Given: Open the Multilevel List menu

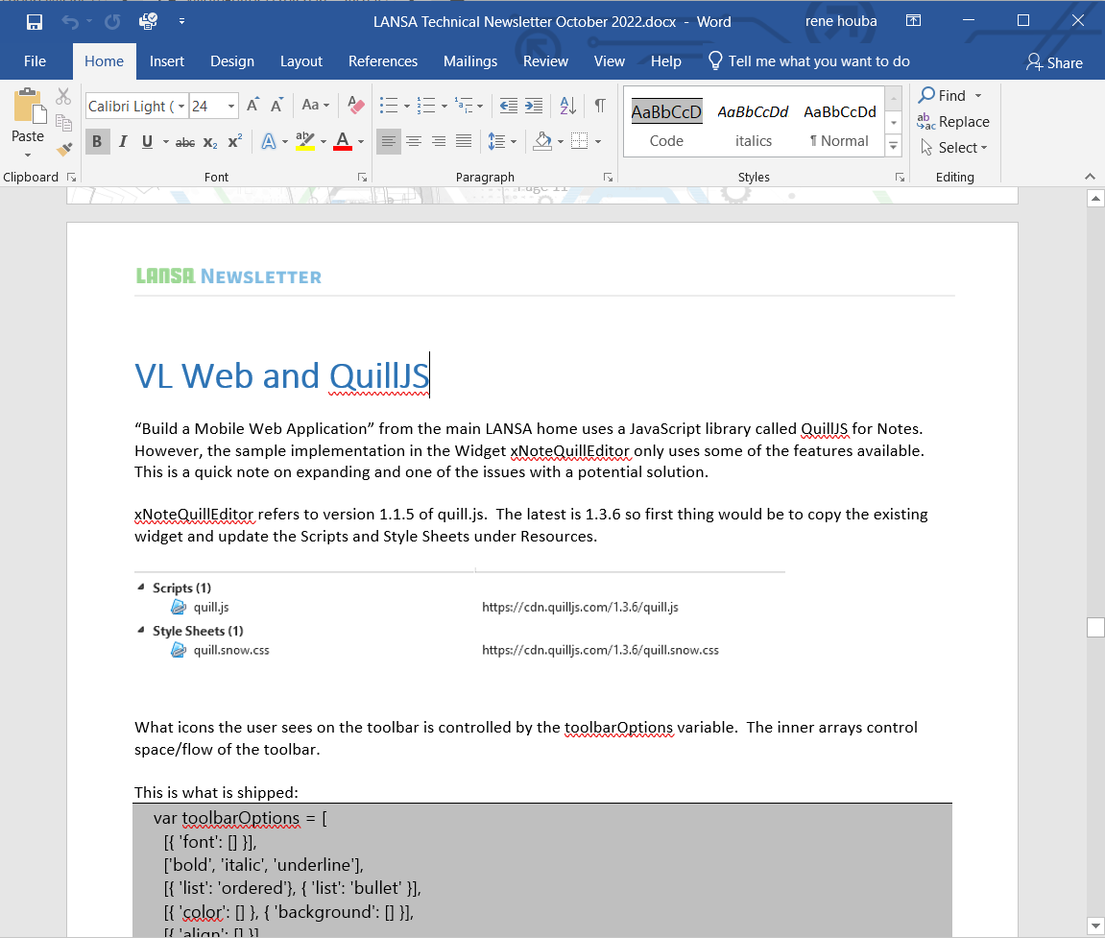Looking at the screenshot, I should tap(468, 106).
